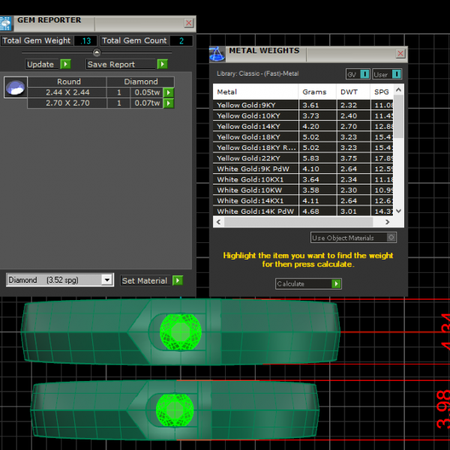The image size is (450, 450).
Task: Click green arrow for 0.07tw gem row
Action: pyautogui.click(x=169, y=103)
